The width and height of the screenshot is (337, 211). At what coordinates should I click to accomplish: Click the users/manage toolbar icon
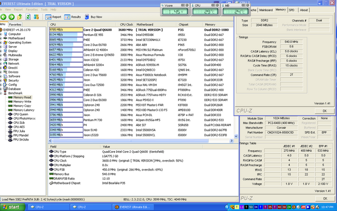[36, 17]
